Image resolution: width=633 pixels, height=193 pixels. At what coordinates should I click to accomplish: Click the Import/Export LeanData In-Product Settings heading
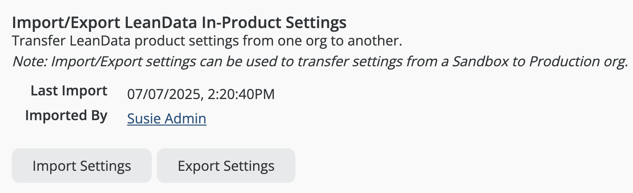179,23
